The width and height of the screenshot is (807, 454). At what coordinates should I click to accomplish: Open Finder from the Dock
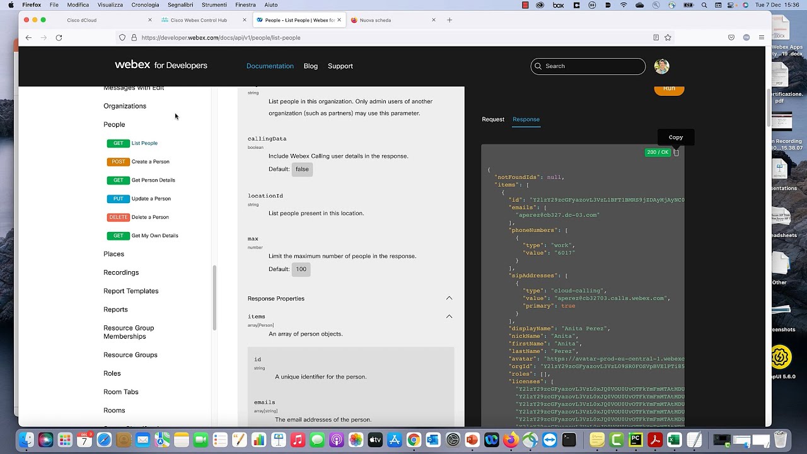tap(26, 439)
